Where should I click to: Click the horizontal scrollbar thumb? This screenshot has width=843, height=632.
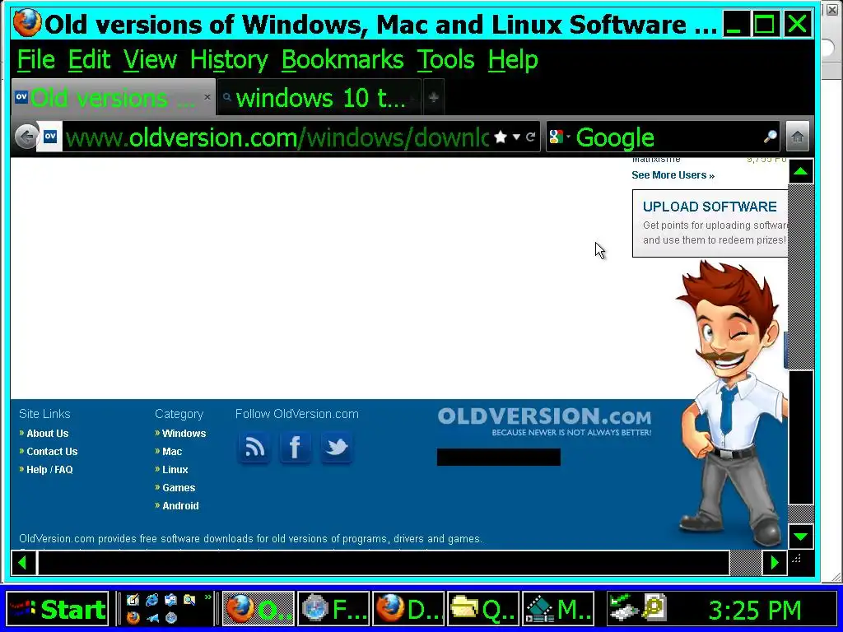click(384, 563)
